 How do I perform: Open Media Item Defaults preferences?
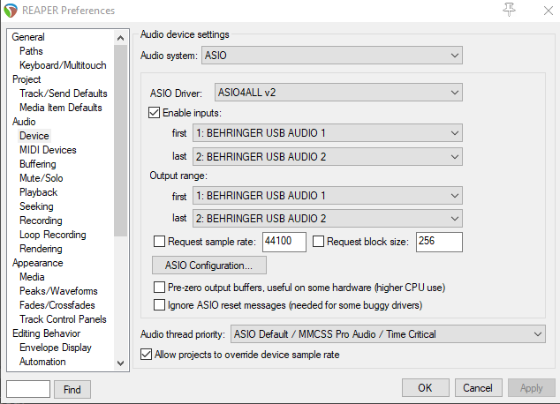coord(61,108)
